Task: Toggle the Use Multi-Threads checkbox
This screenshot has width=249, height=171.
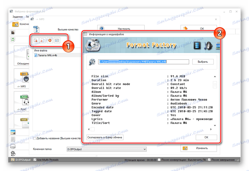Action: pos(35,160)
